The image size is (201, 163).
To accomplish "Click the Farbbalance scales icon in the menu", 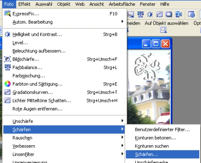I will point(7,68).
